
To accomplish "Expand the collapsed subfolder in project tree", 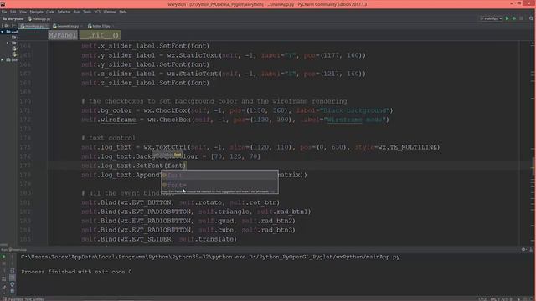I will pyautogui.click(x=8, y=43).
